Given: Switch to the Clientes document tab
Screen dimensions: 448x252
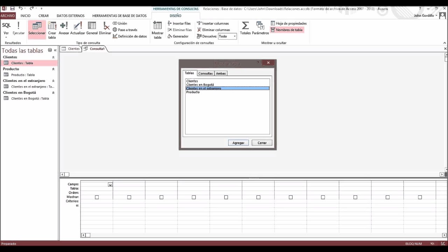Looking at the screenshot, I should pyautogui.click(x=71, y=49).
